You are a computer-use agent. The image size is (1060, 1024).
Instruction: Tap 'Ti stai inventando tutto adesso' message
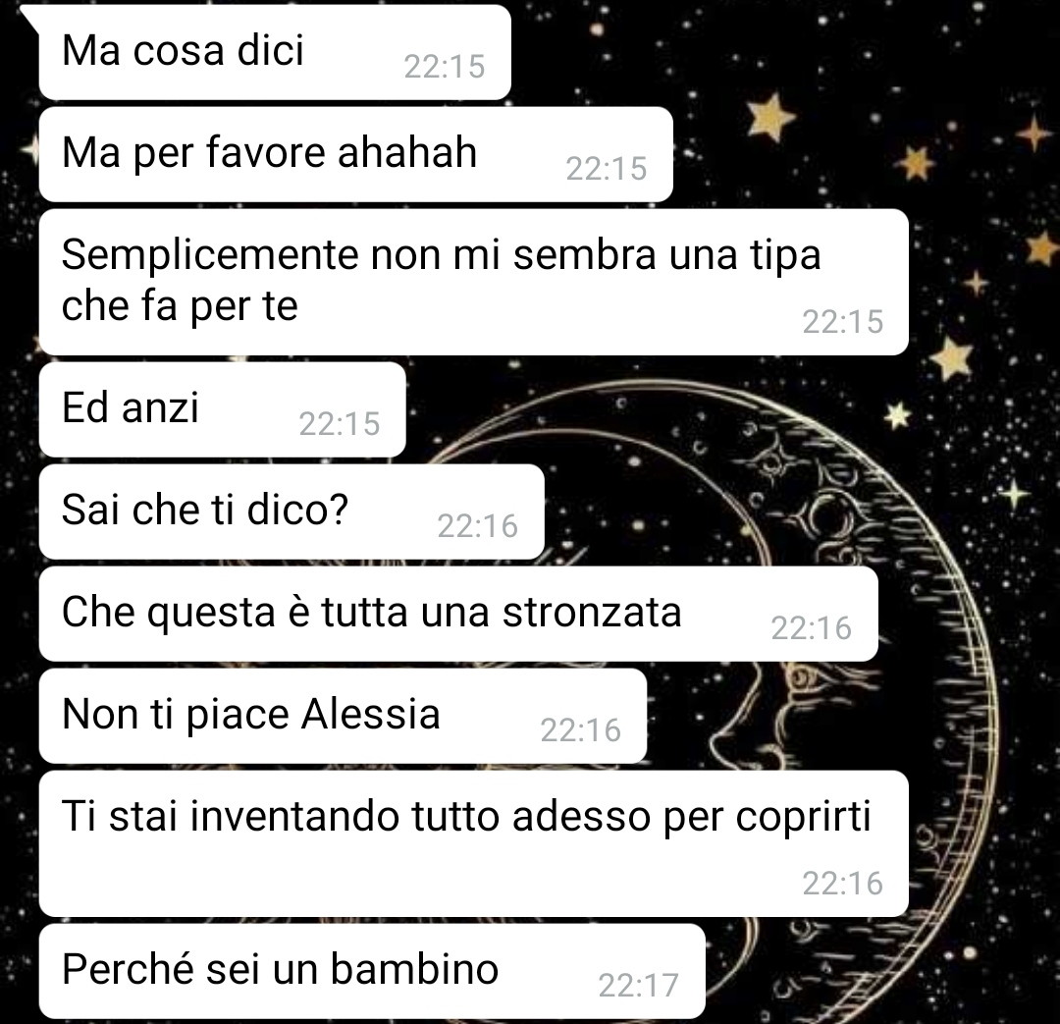pyautogui.click(x=474, y=843)
